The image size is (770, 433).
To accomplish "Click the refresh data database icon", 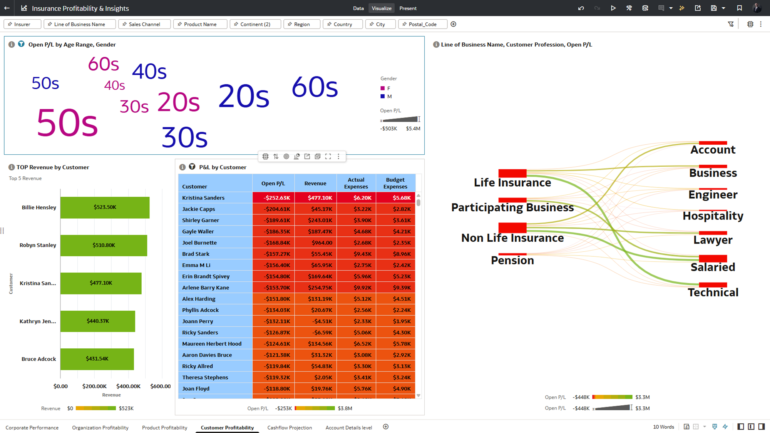I will [645, 8].
